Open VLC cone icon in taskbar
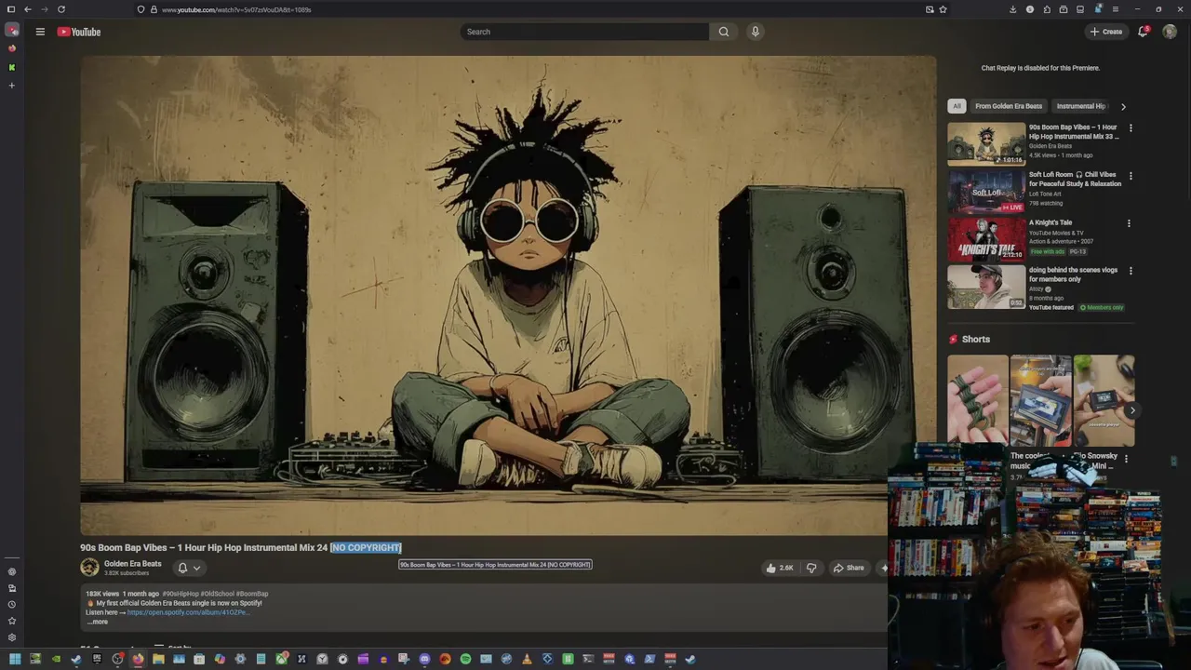1191x670 pixels. coord(527,659)
